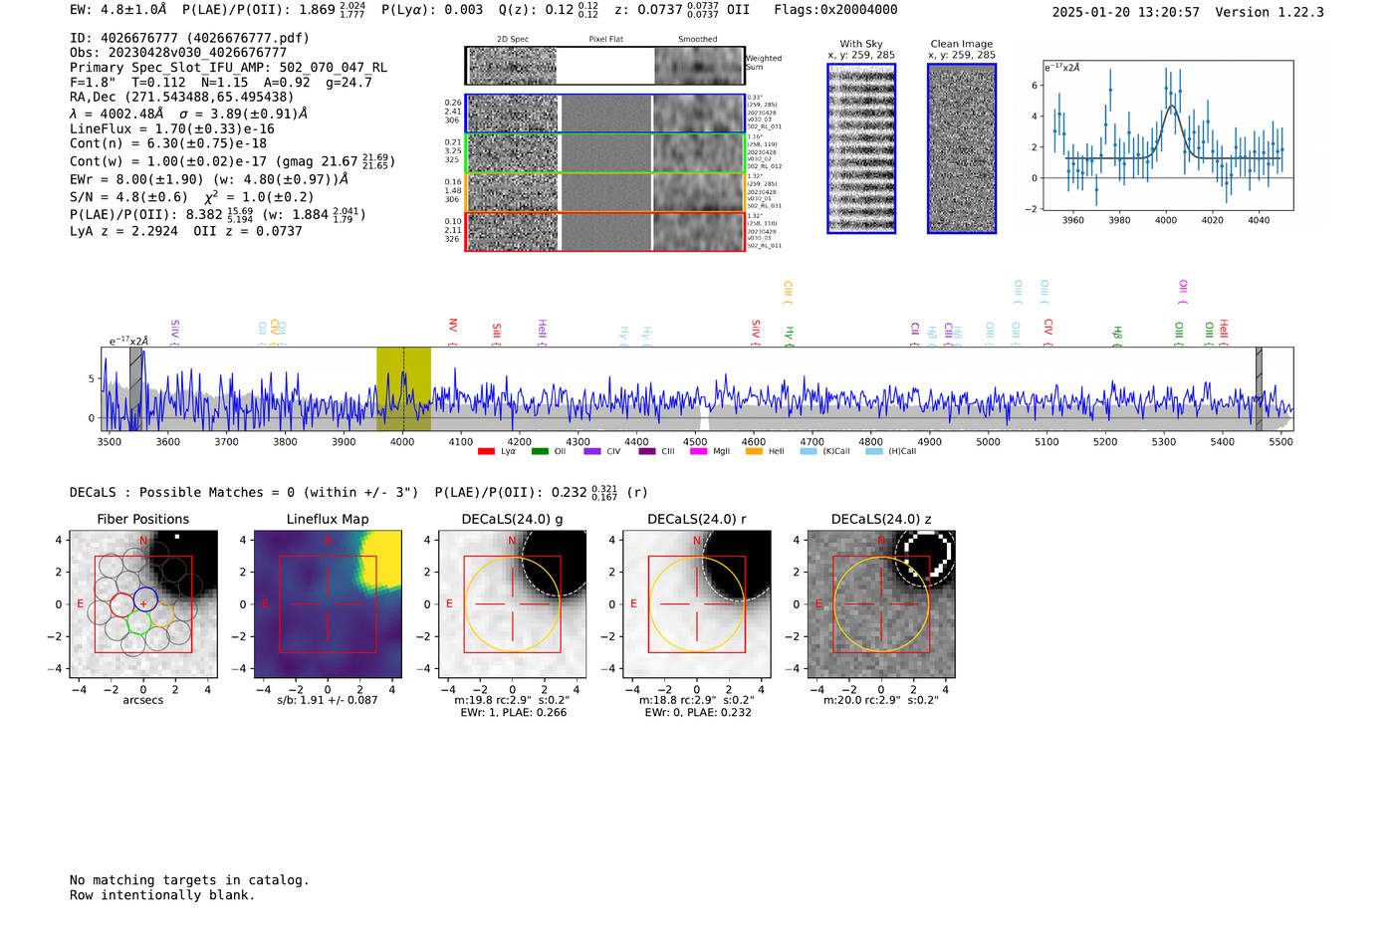Click the yellow highlighted region in the full spectrum
The width and height of the screenshot is (1394, 949).
[x=403, y=389]
